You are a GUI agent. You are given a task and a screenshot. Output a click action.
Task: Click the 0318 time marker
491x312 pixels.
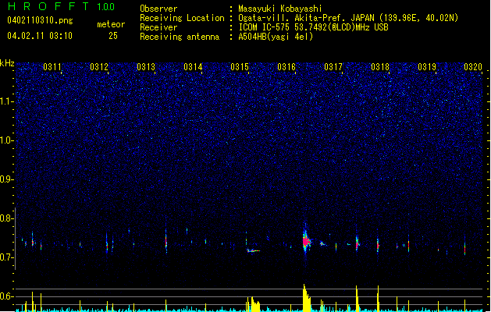point(380,67)
